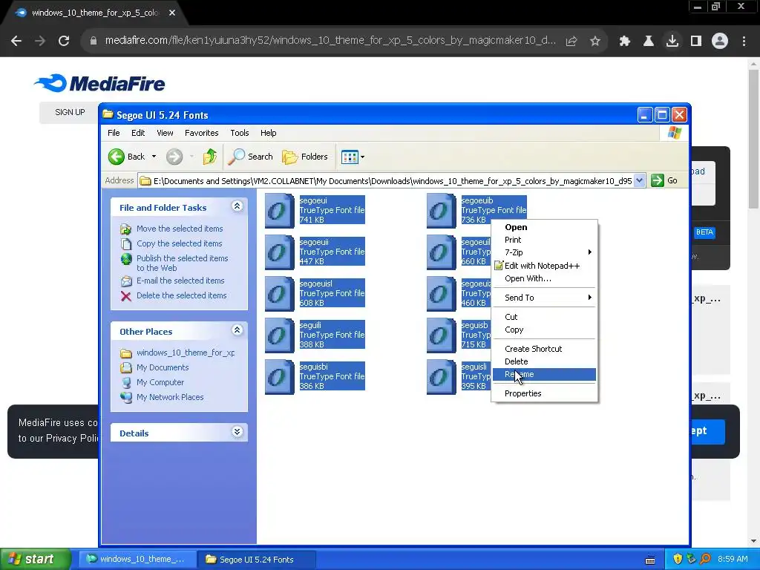The height and width of the screenshot is (570, 760).
Task: Open Chrome three-dot menu
Action: [x=744, y=42]
